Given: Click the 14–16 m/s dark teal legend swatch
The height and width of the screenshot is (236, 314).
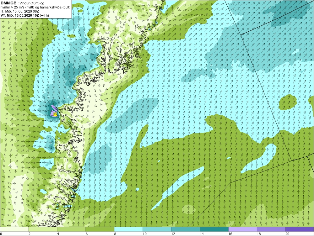Looking at the screenshot, I should click(x=214, y=229).
